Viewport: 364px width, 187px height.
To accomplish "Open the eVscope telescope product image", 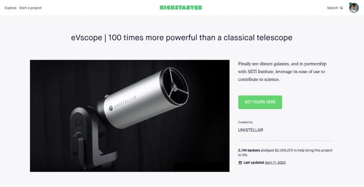I will tap(130, 116).
